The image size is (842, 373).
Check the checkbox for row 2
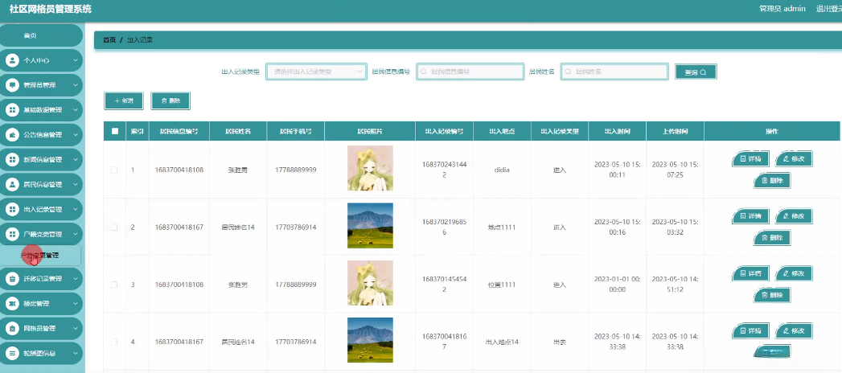click(114, 227)
